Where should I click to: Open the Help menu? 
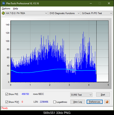pyautogui.click(x=16, y=9)
